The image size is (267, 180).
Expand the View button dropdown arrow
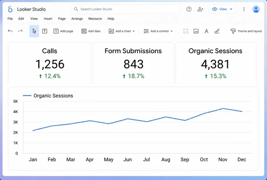pyautogui.click(x=231, y=9)
